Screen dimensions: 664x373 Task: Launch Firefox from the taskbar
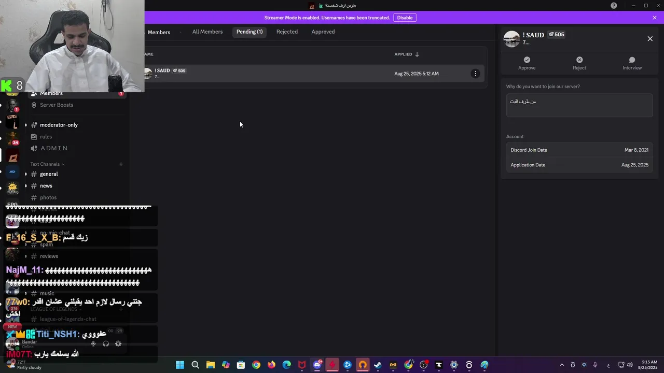[x=271, y=365]
